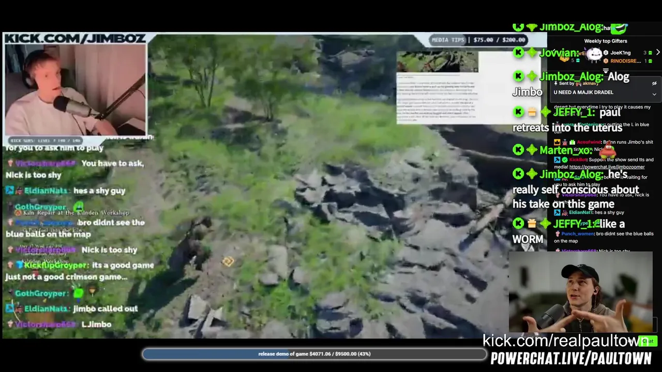Image resolution: width=662 pixels, height=372 pixels.
Task: Click EldianNats message 'jimbo called out'
Action: pyautogui.click(x=106, y=308)
